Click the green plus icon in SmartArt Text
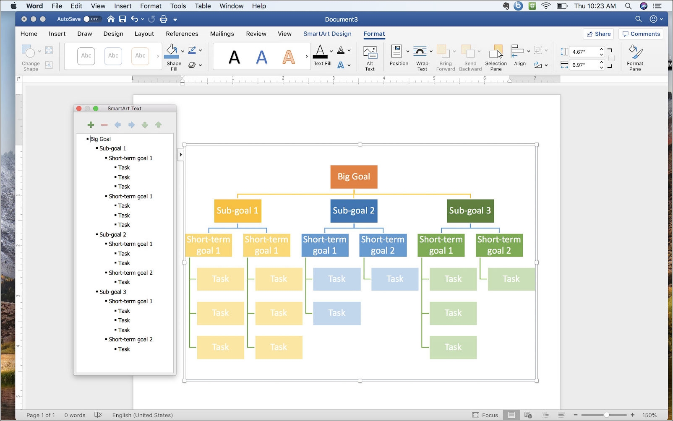Screen dimensions: 673x421 tap(91, 125)
